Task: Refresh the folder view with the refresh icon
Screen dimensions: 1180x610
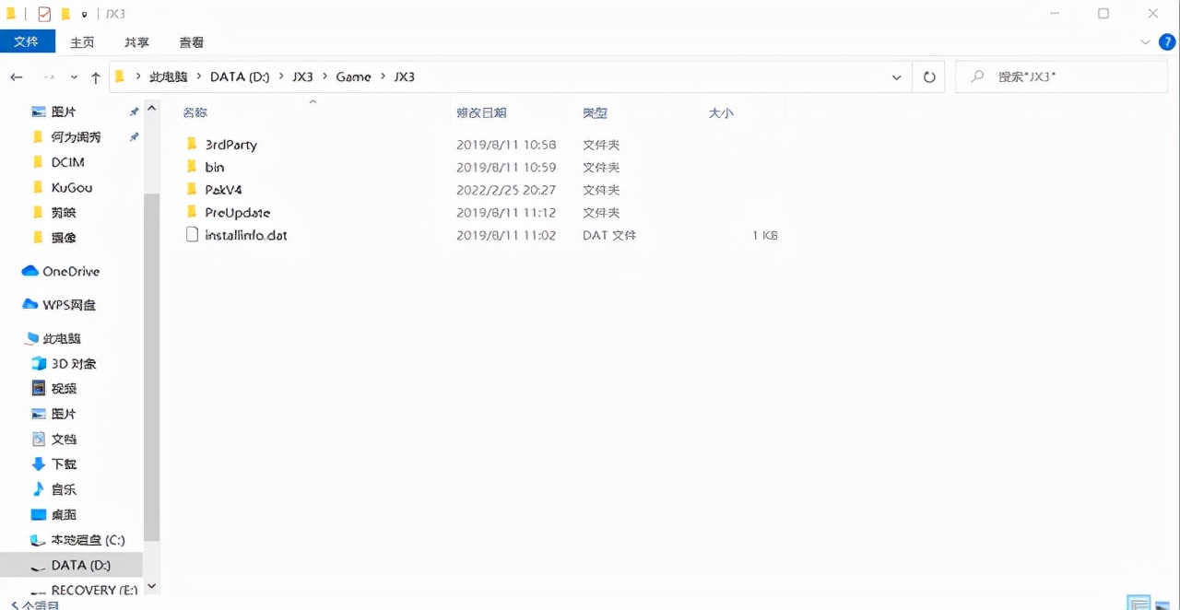Action: (929, 76)
